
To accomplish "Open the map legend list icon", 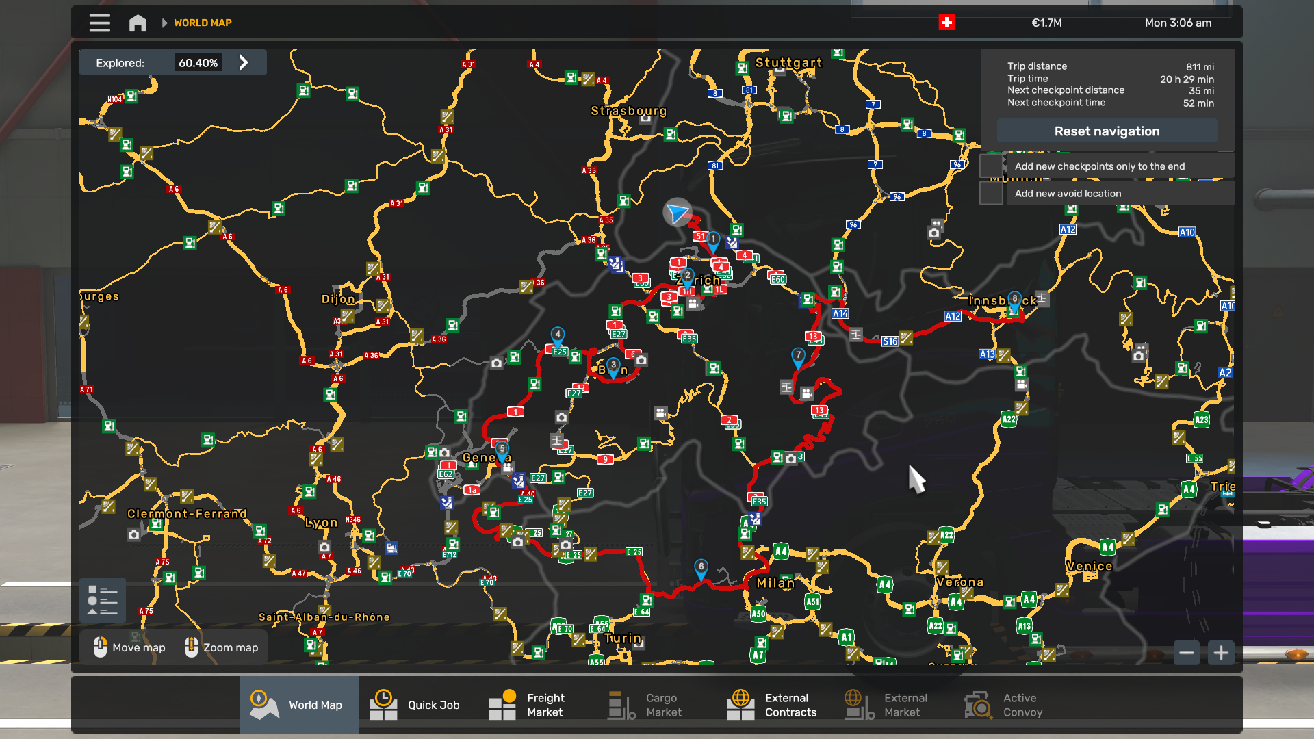I will pyautogui.click(x=103, y=600).
